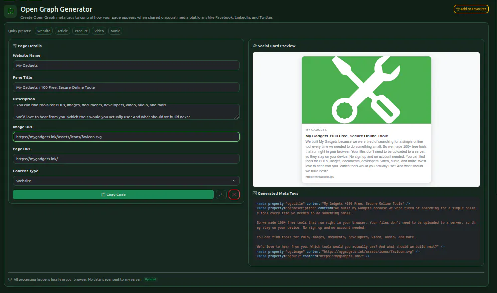The image size is (497, 293).
Task: Add tool to Favorites
Action: coord(471,9)
